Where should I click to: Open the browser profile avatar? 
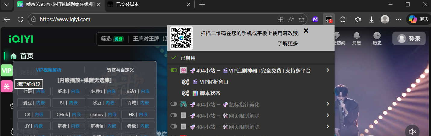point(385,19)
